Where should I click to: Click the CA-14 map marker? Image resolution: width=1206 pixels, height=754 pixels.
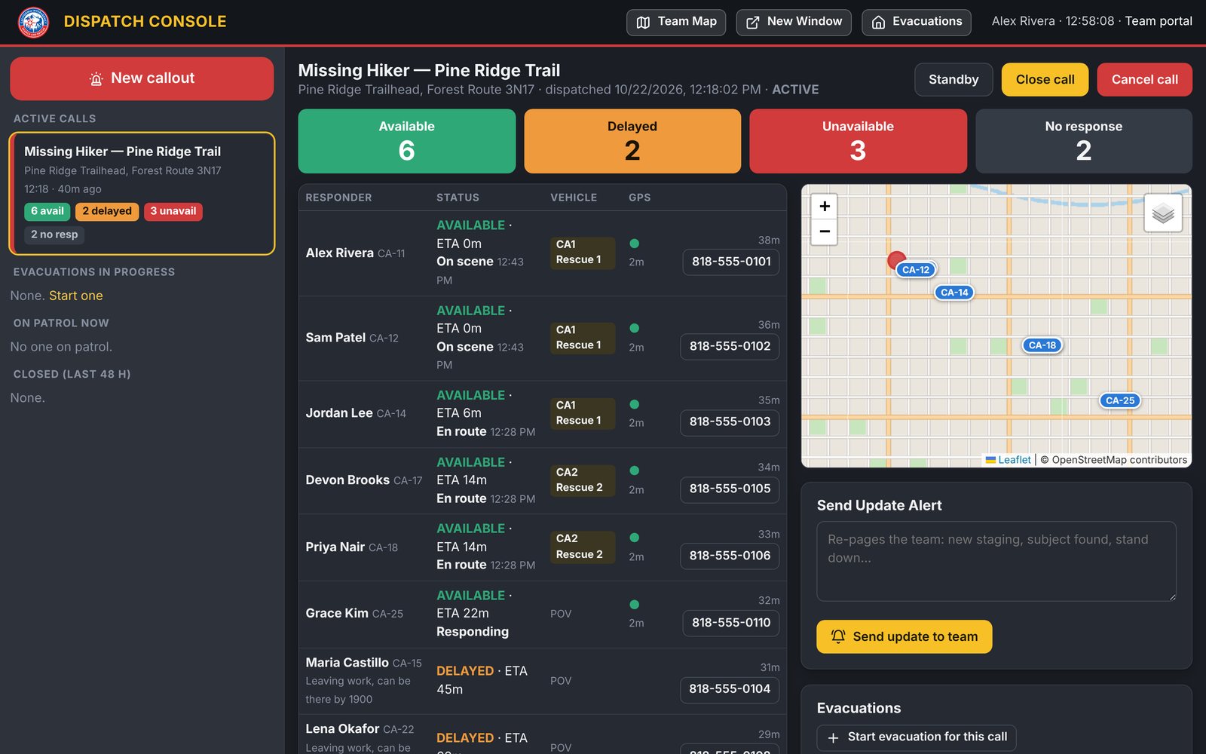[954, 293]
